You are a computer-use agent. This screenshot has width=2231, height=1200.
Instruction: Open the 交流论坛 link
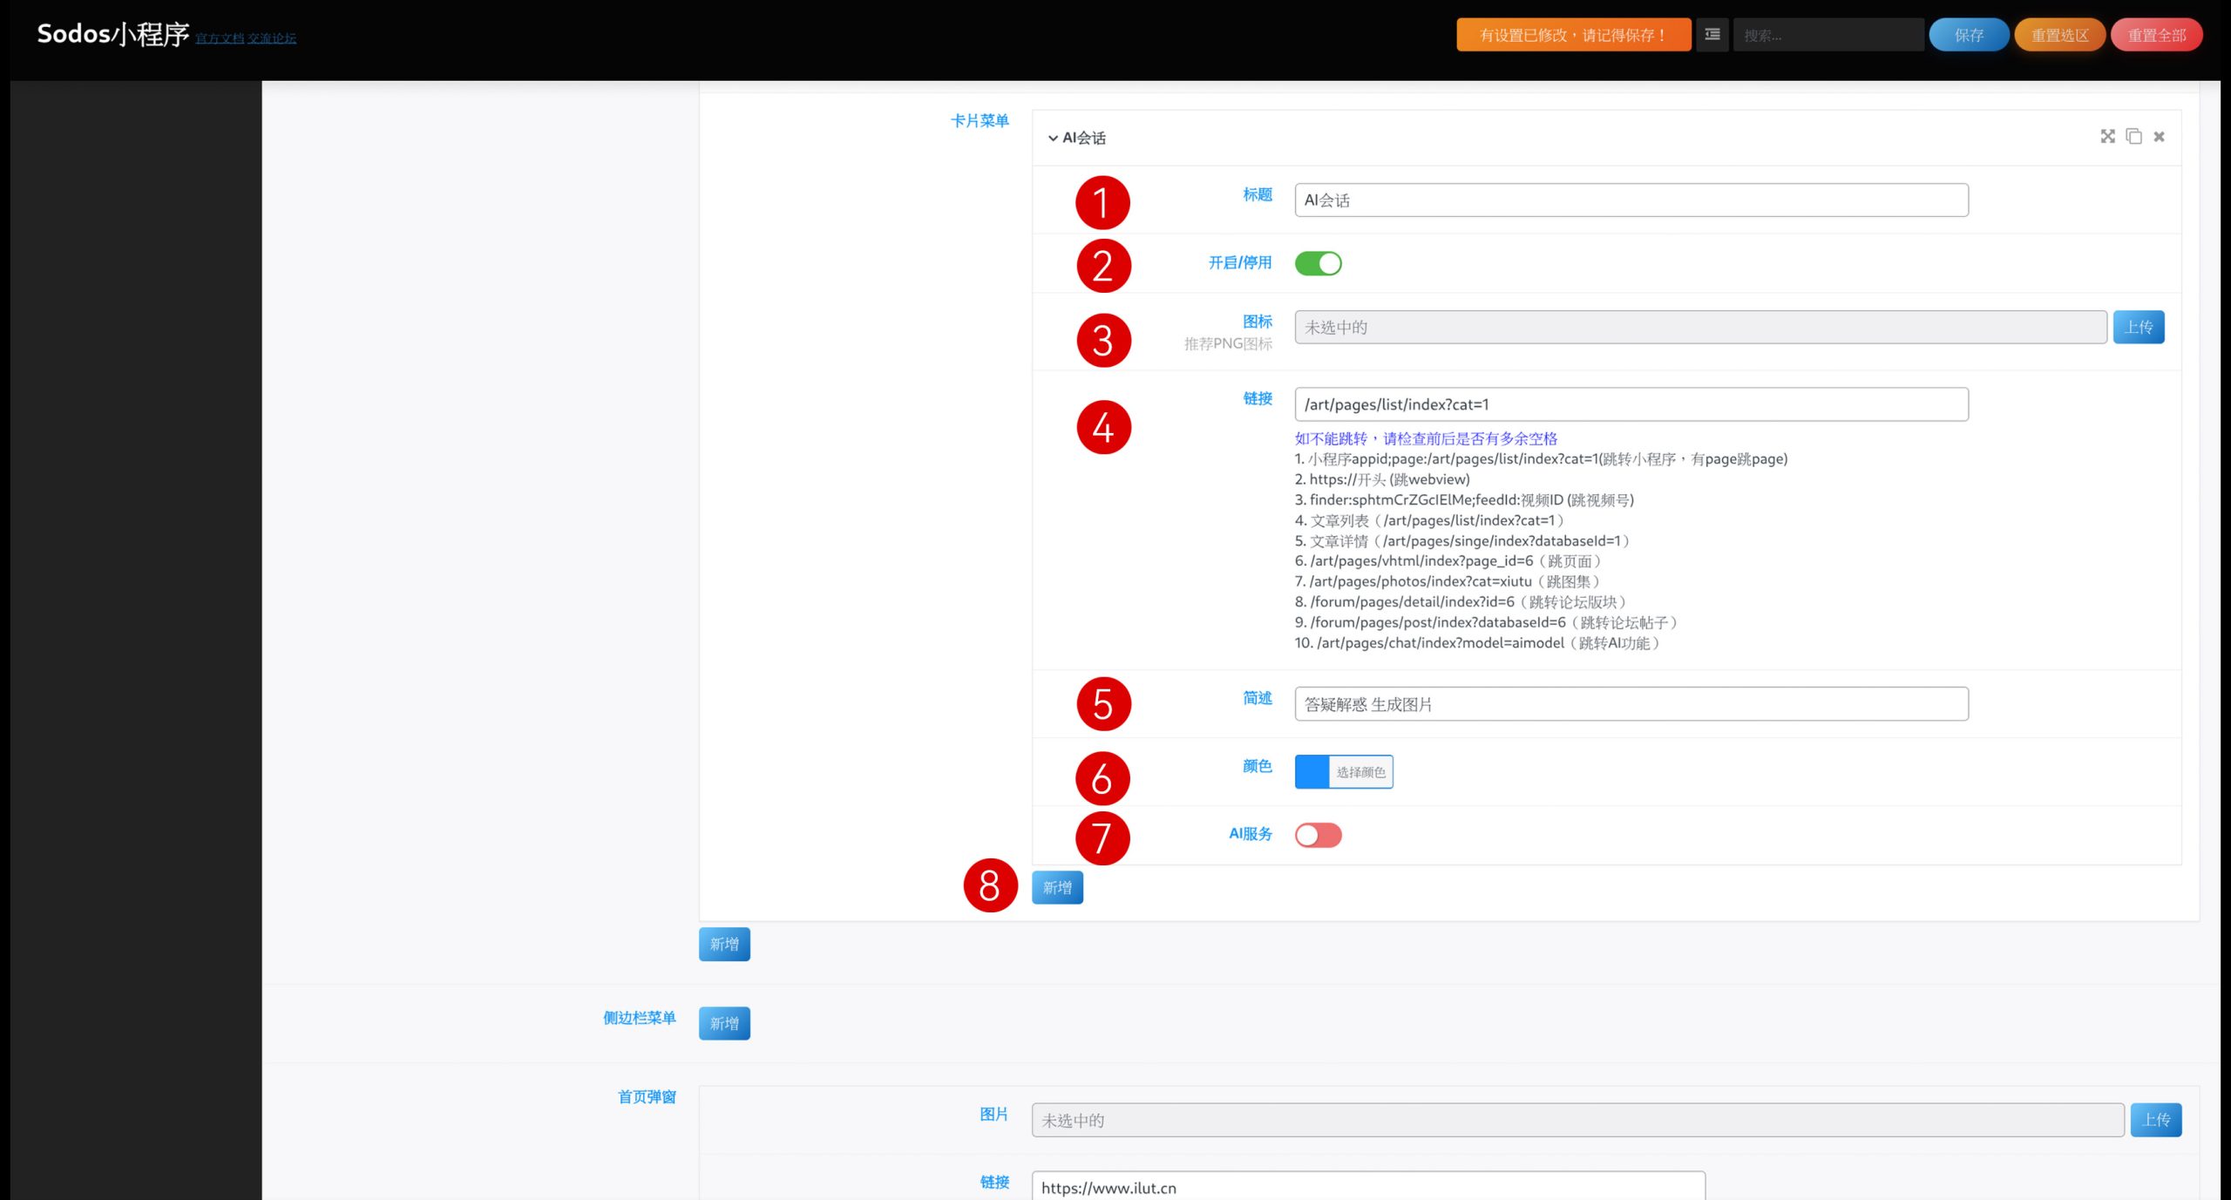(272, 38)
